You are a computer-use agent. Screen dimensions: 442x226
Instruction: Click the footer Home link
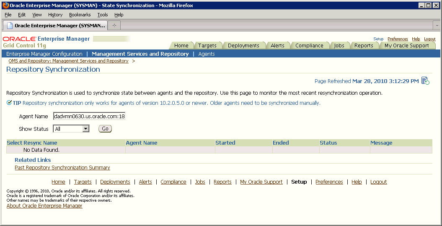pyautogui.click(x=58, y=182)
